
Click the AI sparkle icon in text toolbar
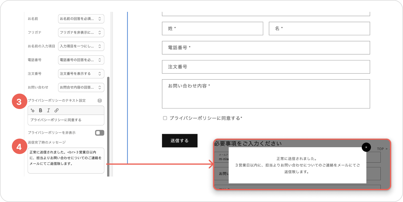[33, 110]
